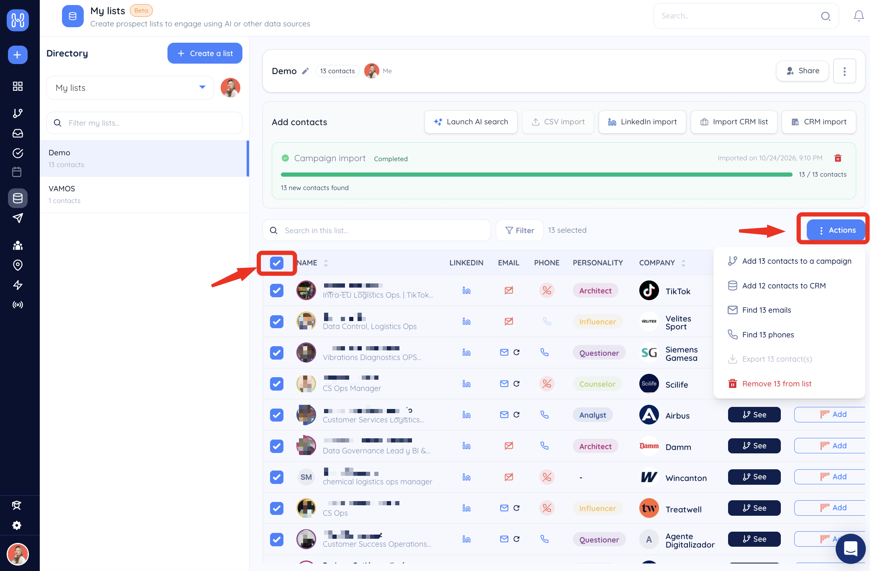Click the blue plus icon in sidebar
The image size is (870, 571).
click(x=18, y=55)
